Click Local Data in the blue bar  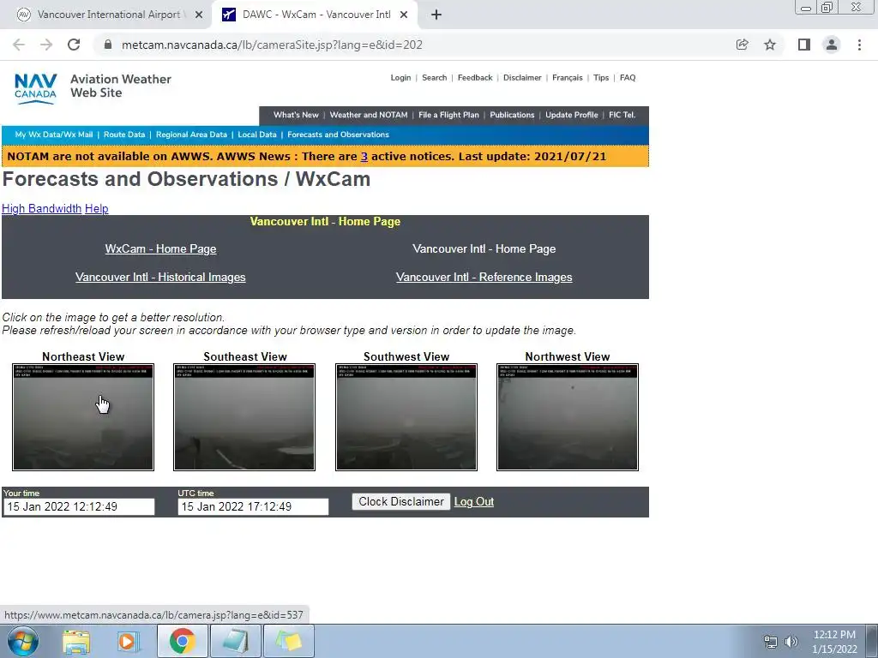point(257,135)
